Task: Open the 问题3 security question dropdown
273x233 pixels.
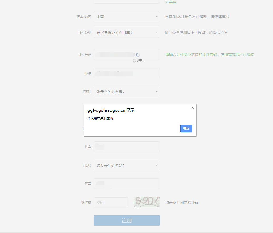Action: (x=126, y=165)
